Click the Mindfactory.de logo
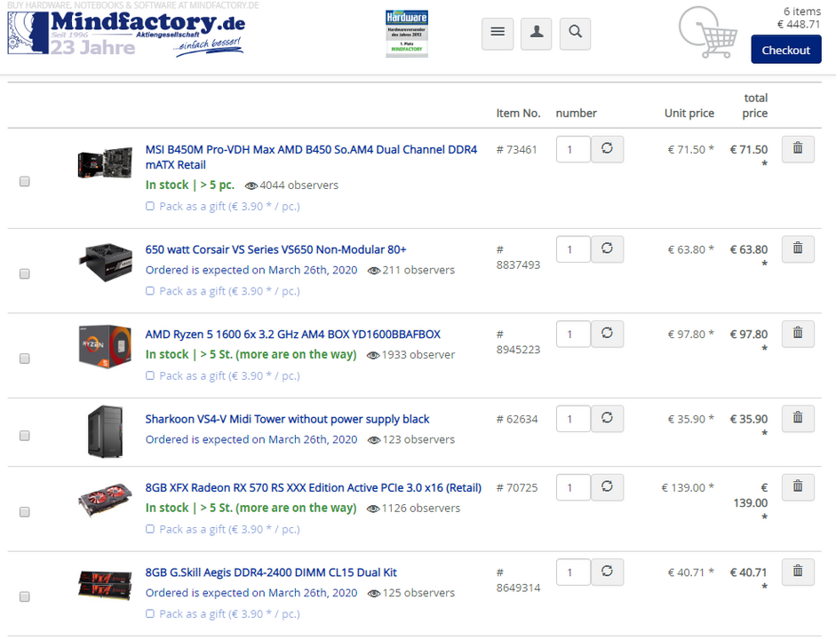The image size is (836, 639). tap(126, 33)
